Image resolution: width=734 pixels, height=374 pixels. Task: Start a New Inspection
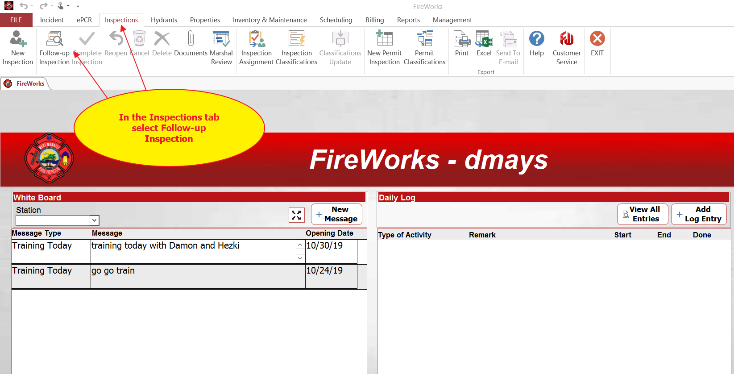[18, 48]
